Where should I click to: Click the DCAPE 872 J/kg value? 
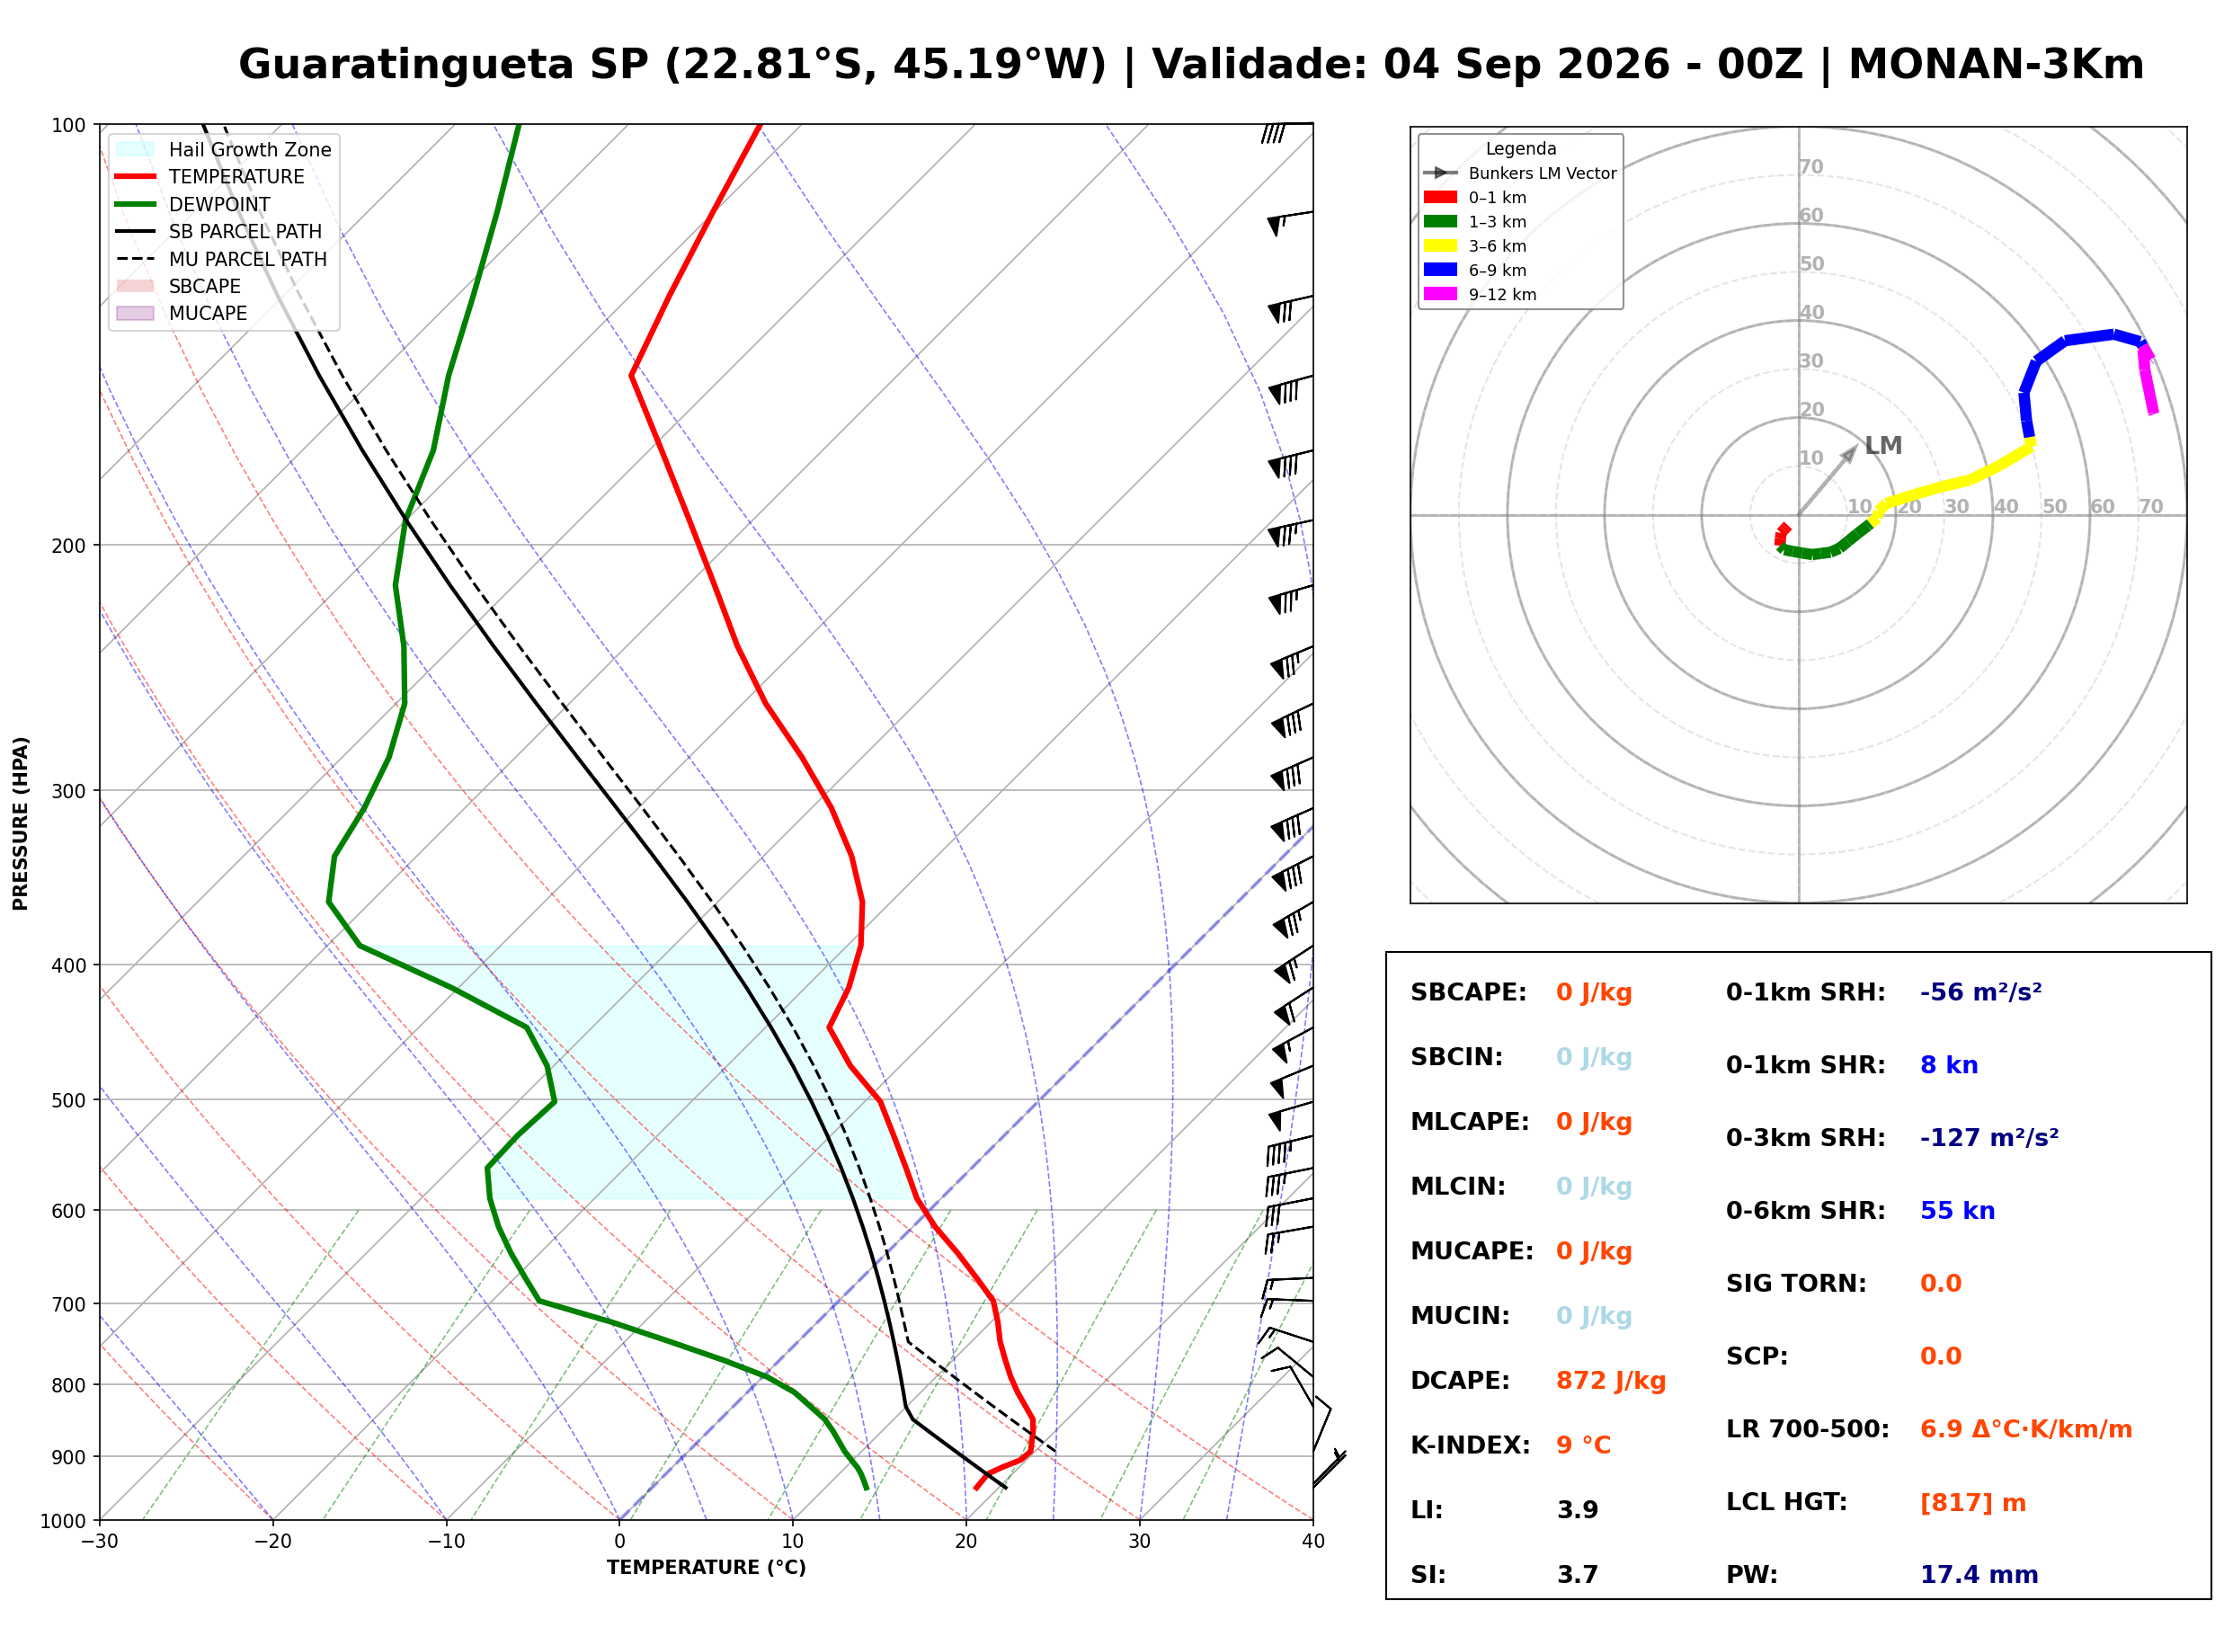[x=1611, y=1381]
